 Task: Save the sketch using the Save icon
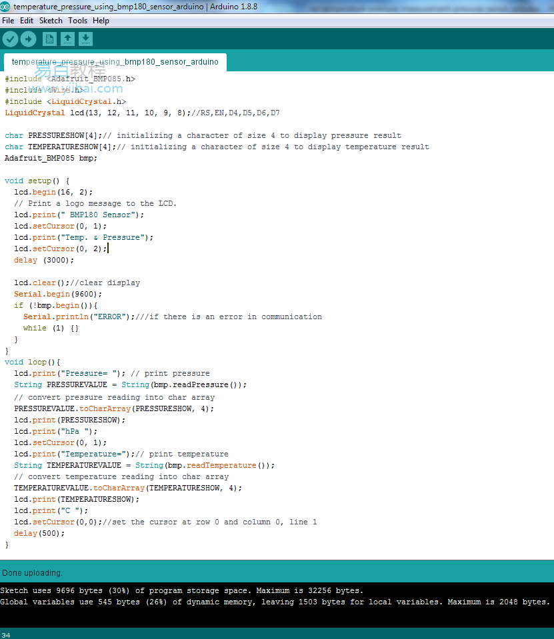pyautogui.click(x=85, y=39)
